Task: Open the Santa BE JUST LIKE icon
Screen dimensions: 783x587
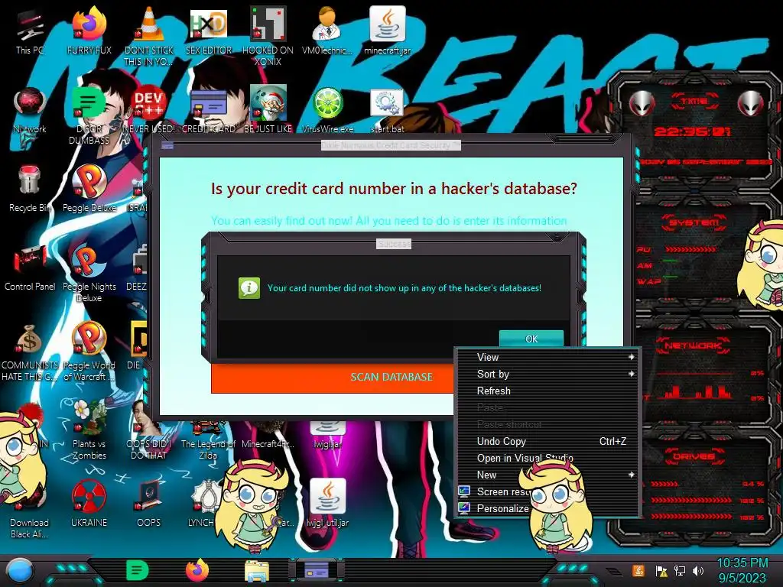Action: click(268, 110)
